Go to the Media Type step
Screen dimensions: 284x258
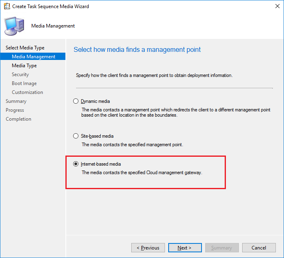click(24, 66)
